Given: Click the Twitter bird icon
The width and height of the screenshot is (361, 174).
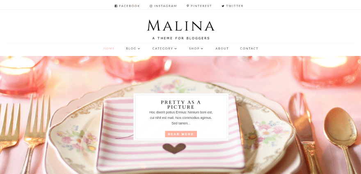Looking at the screenshot, I should pos(223,6).
